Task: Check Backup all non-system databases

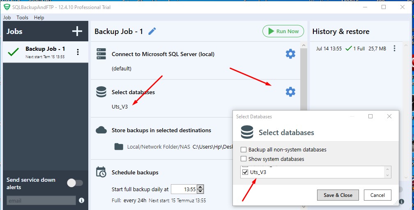Action: [244, 150]
